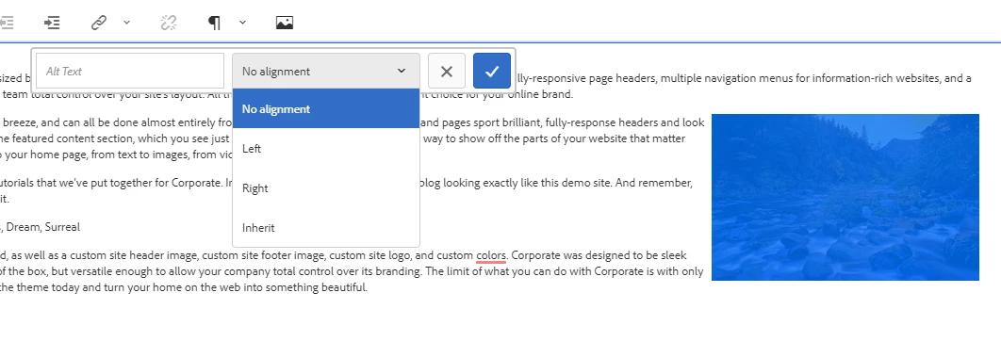This screenshot has height=358, width=1001.
Task: Choose Right alignment option
Action: 325,187
